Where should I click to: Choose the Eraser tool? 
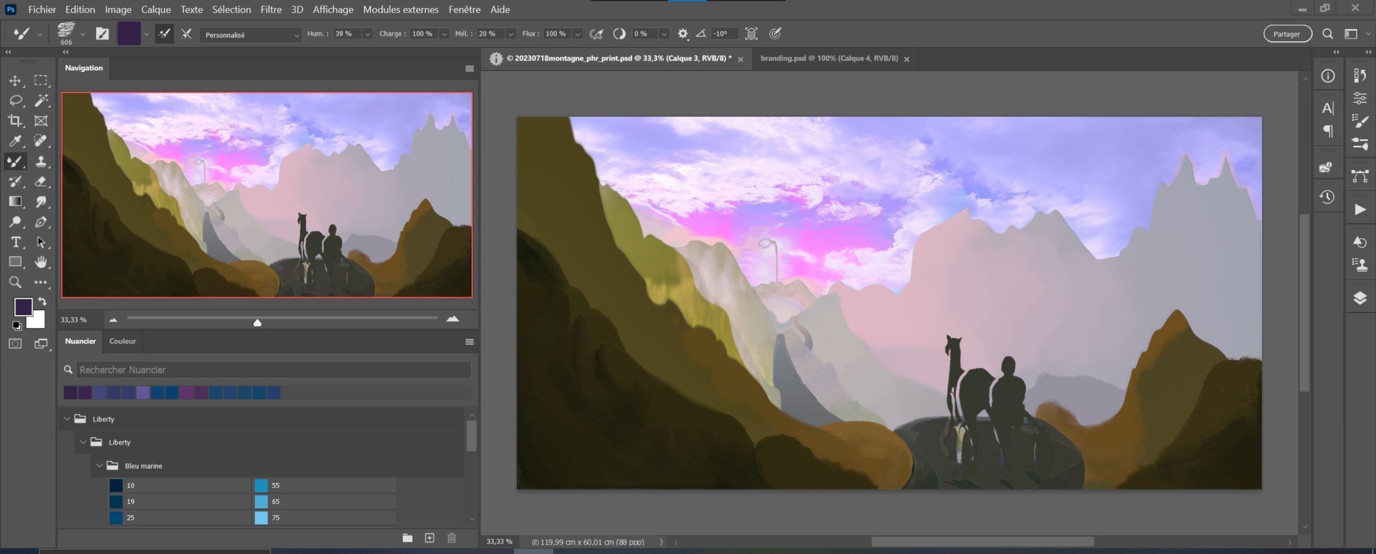click(x=40, y=182)
